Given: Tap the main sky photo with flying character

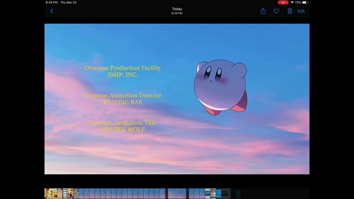Looking at the screenshot, I should (177, 99).
